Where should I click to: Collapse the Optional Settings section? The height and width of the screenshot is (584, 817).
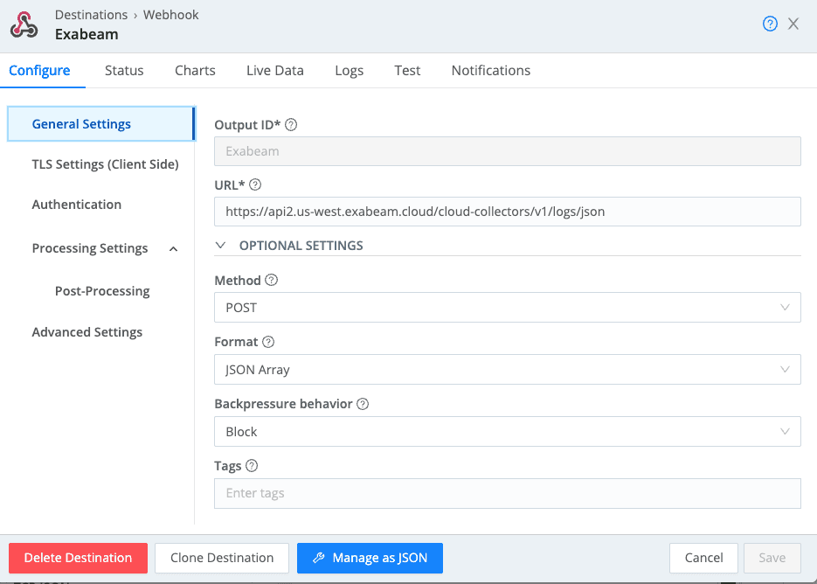[x=221, y=246]
